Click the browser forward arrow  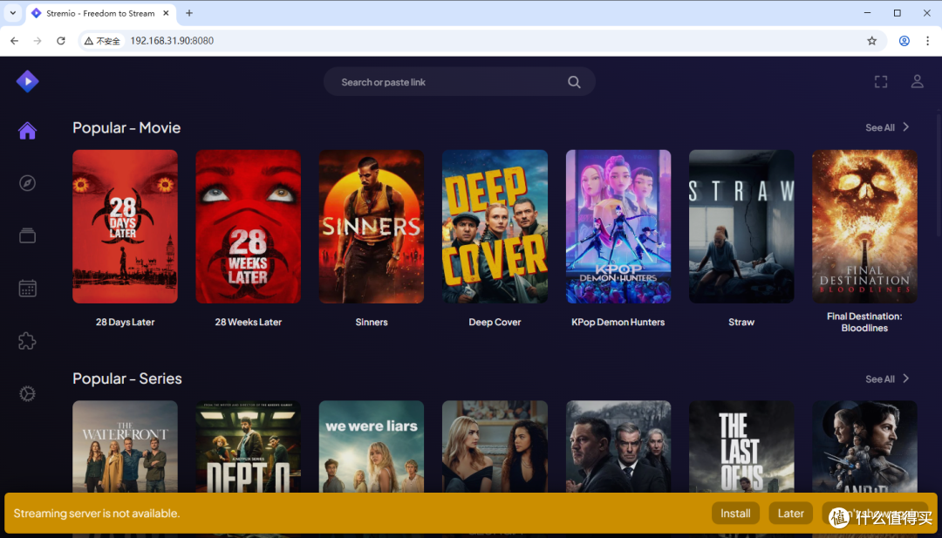[38, 41]
